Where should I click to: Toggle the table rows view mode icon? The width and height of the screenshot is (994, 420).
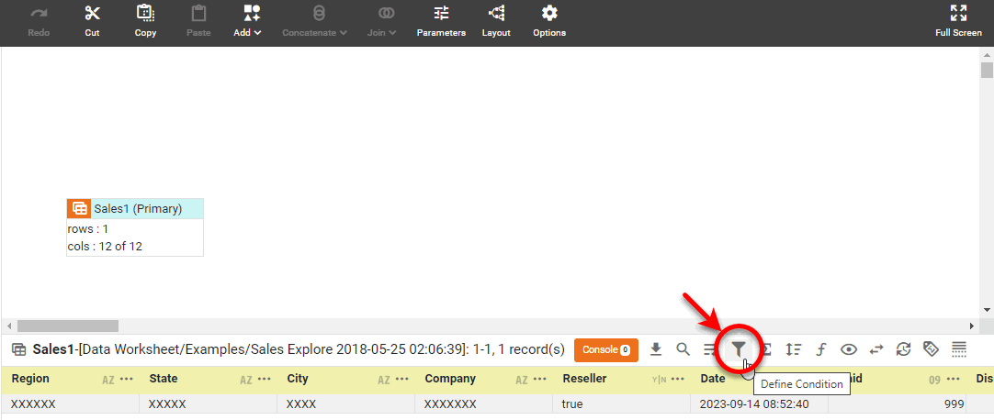(x=959, y=349)
